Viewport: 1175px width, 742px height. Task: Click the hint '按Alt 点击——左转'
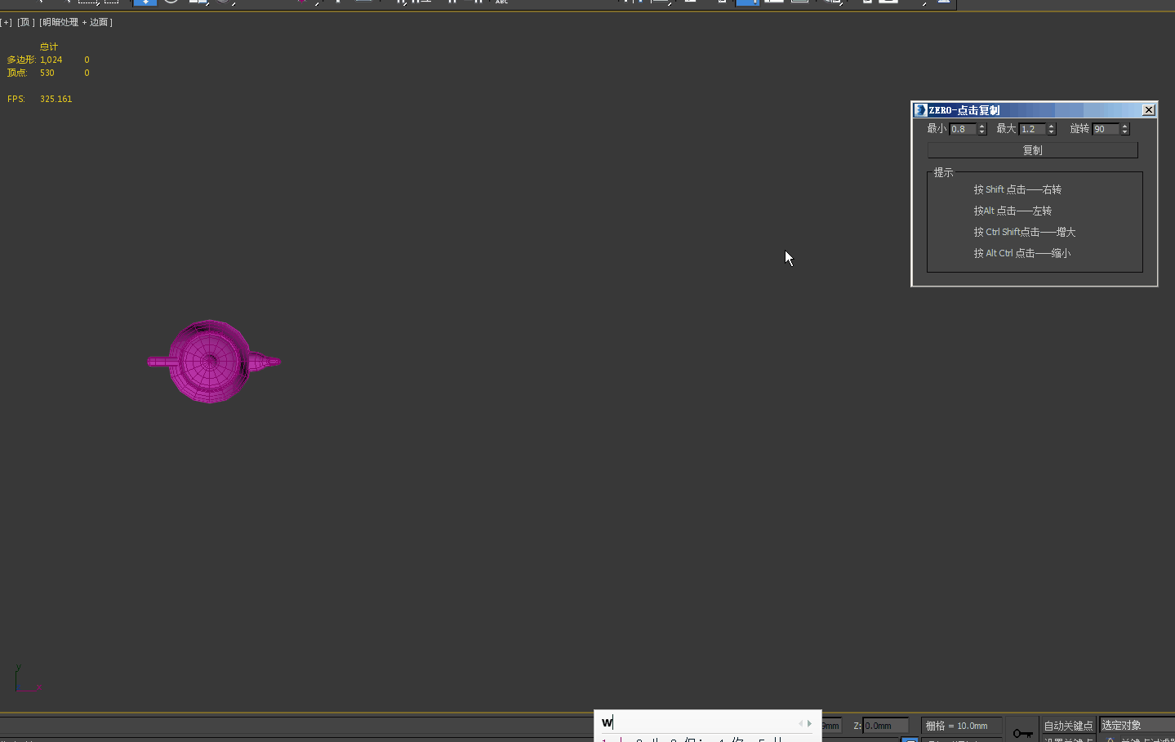coord(1013,211)
